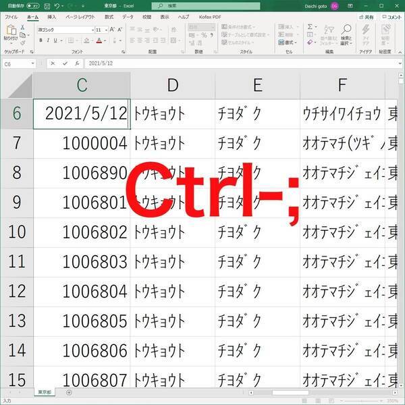Click the Cut scissors icon
Viewport: 405px width, 405px height.
22,27
